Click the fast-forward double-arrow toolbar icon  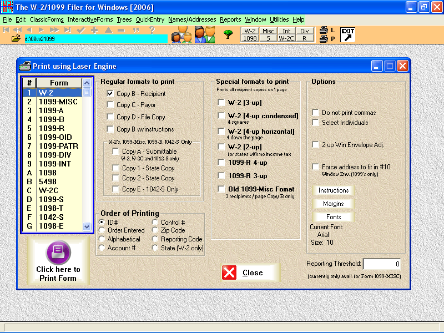click(54, 30)
